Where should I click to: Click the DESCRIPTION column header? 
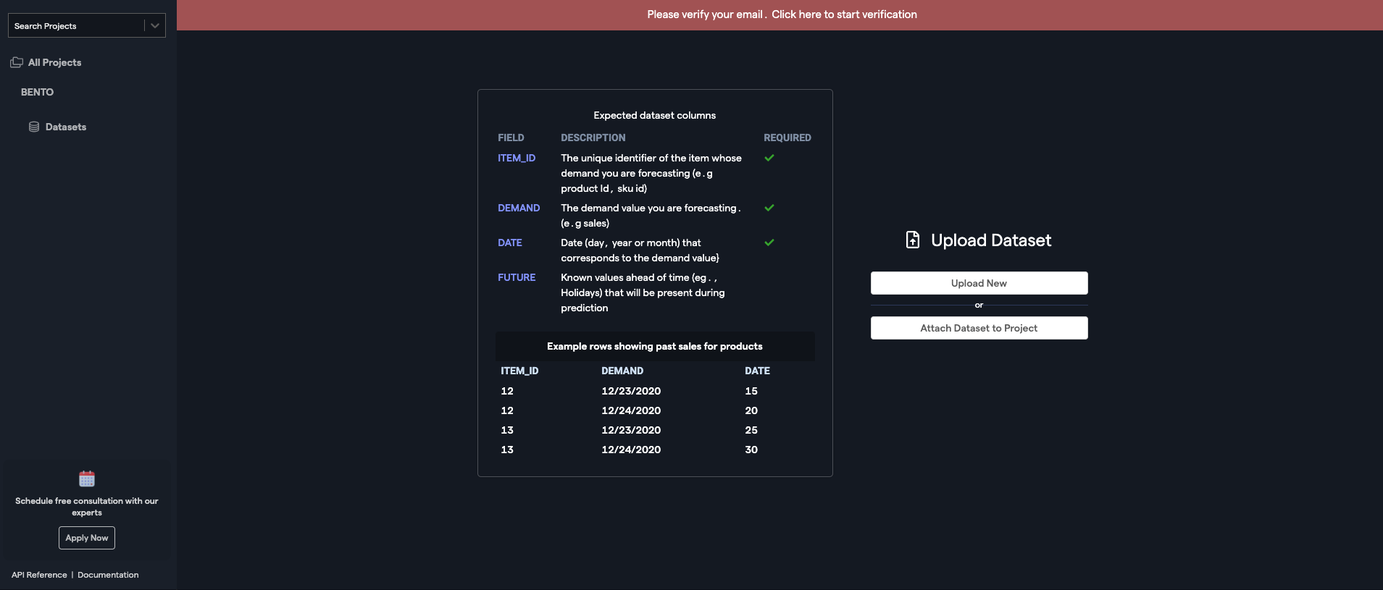(x=593, y=138)
